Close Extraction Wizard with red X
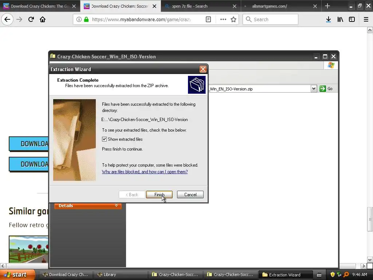Image resolution: width=373 pixels, height=280 pixels. (x=203, y=69)
